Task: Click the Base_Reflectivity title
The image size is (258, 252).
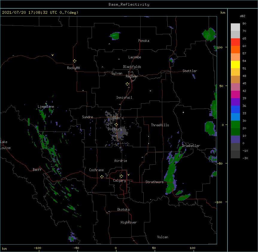Action: pos(129,4)
